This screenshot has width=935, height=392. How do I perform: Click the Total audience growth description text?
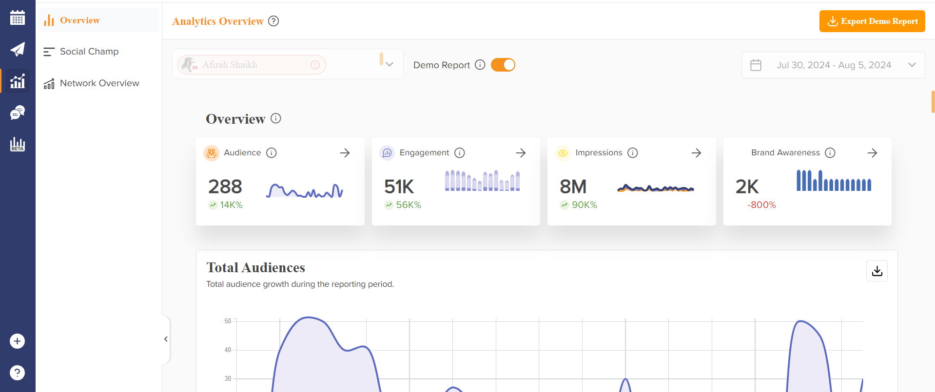[300, 284]
